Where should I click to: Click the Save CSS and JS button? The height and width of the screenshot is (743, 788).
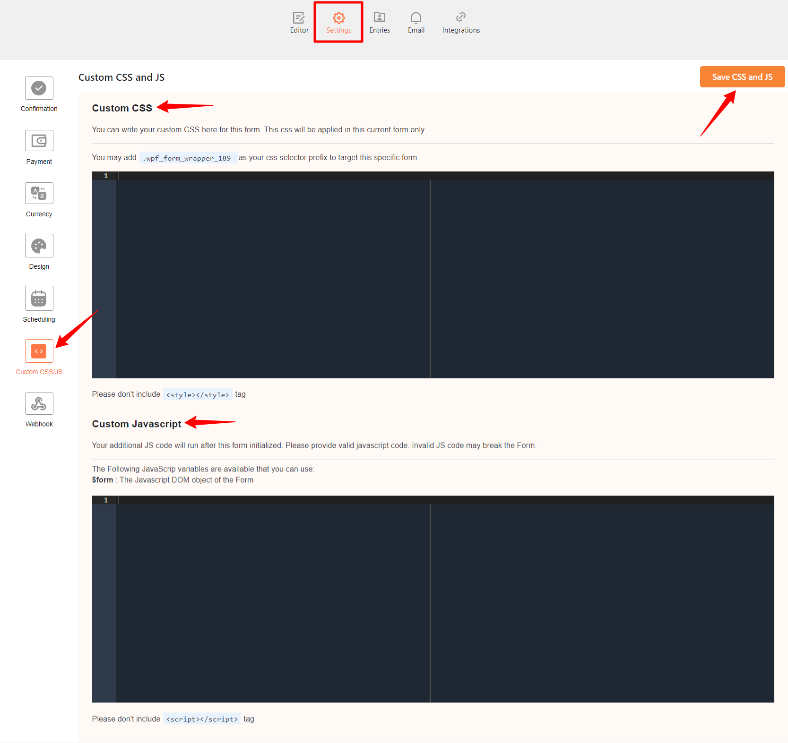click(x=742, y=77)
